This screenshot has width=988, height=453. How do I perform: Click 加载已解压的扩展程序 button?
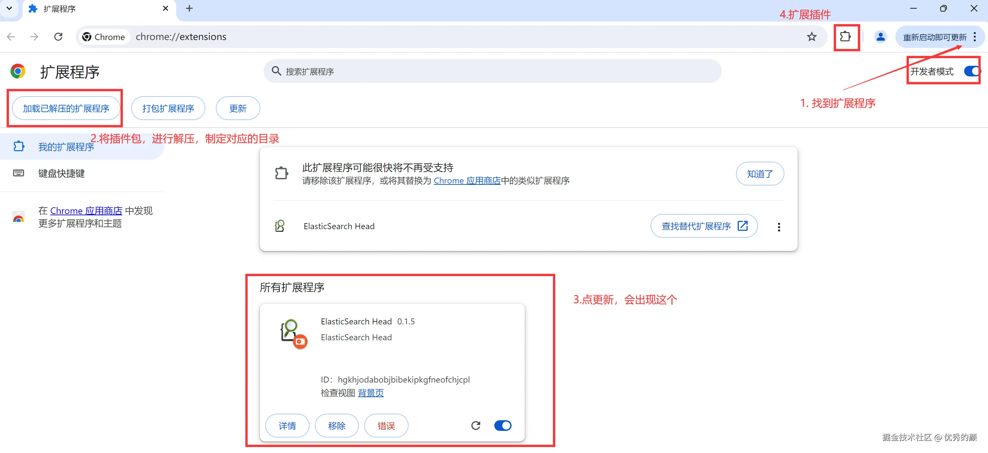tap(65, 108)
